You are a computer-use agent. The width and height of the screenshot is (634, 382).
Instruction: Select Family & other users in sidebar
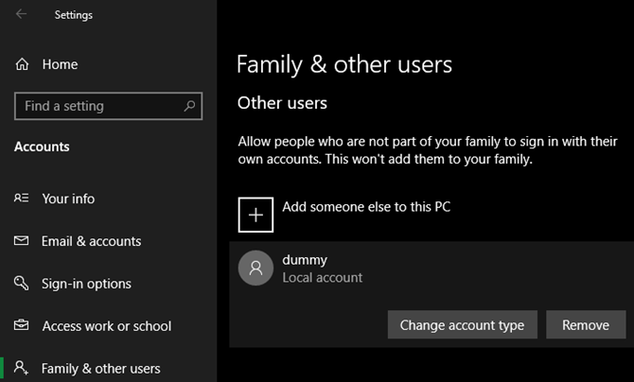point(100,369)
